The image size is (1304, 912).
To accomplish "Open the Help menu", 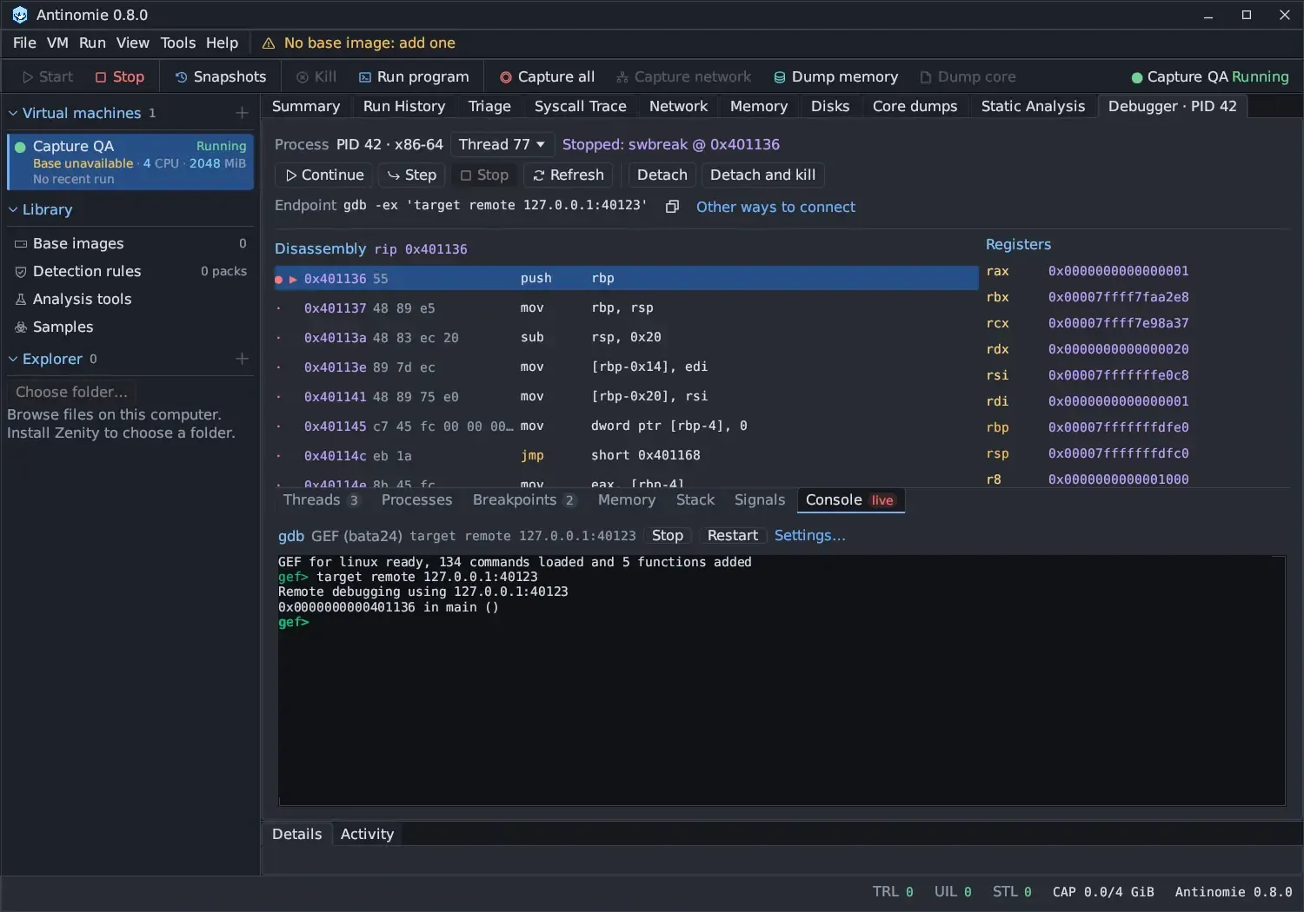I will pos(222,43).
